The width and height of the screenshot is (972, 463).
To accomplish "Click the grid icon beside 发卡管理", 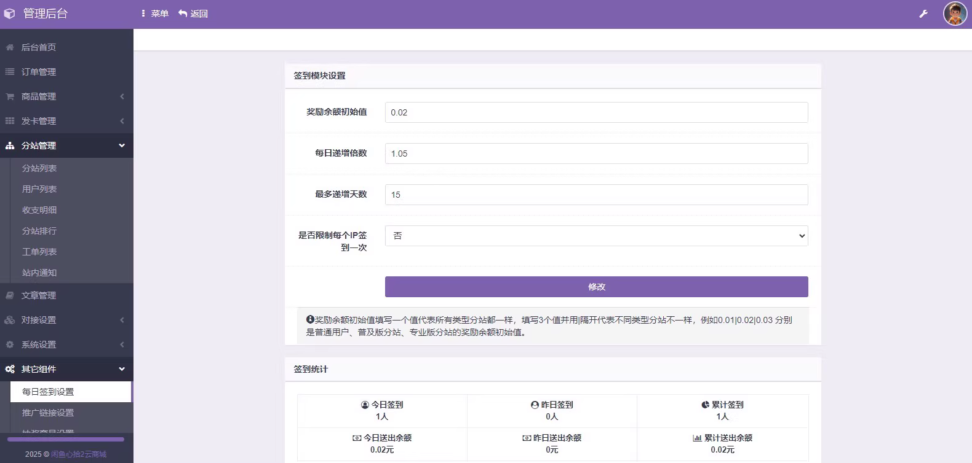I will click(x=10, y=121).
